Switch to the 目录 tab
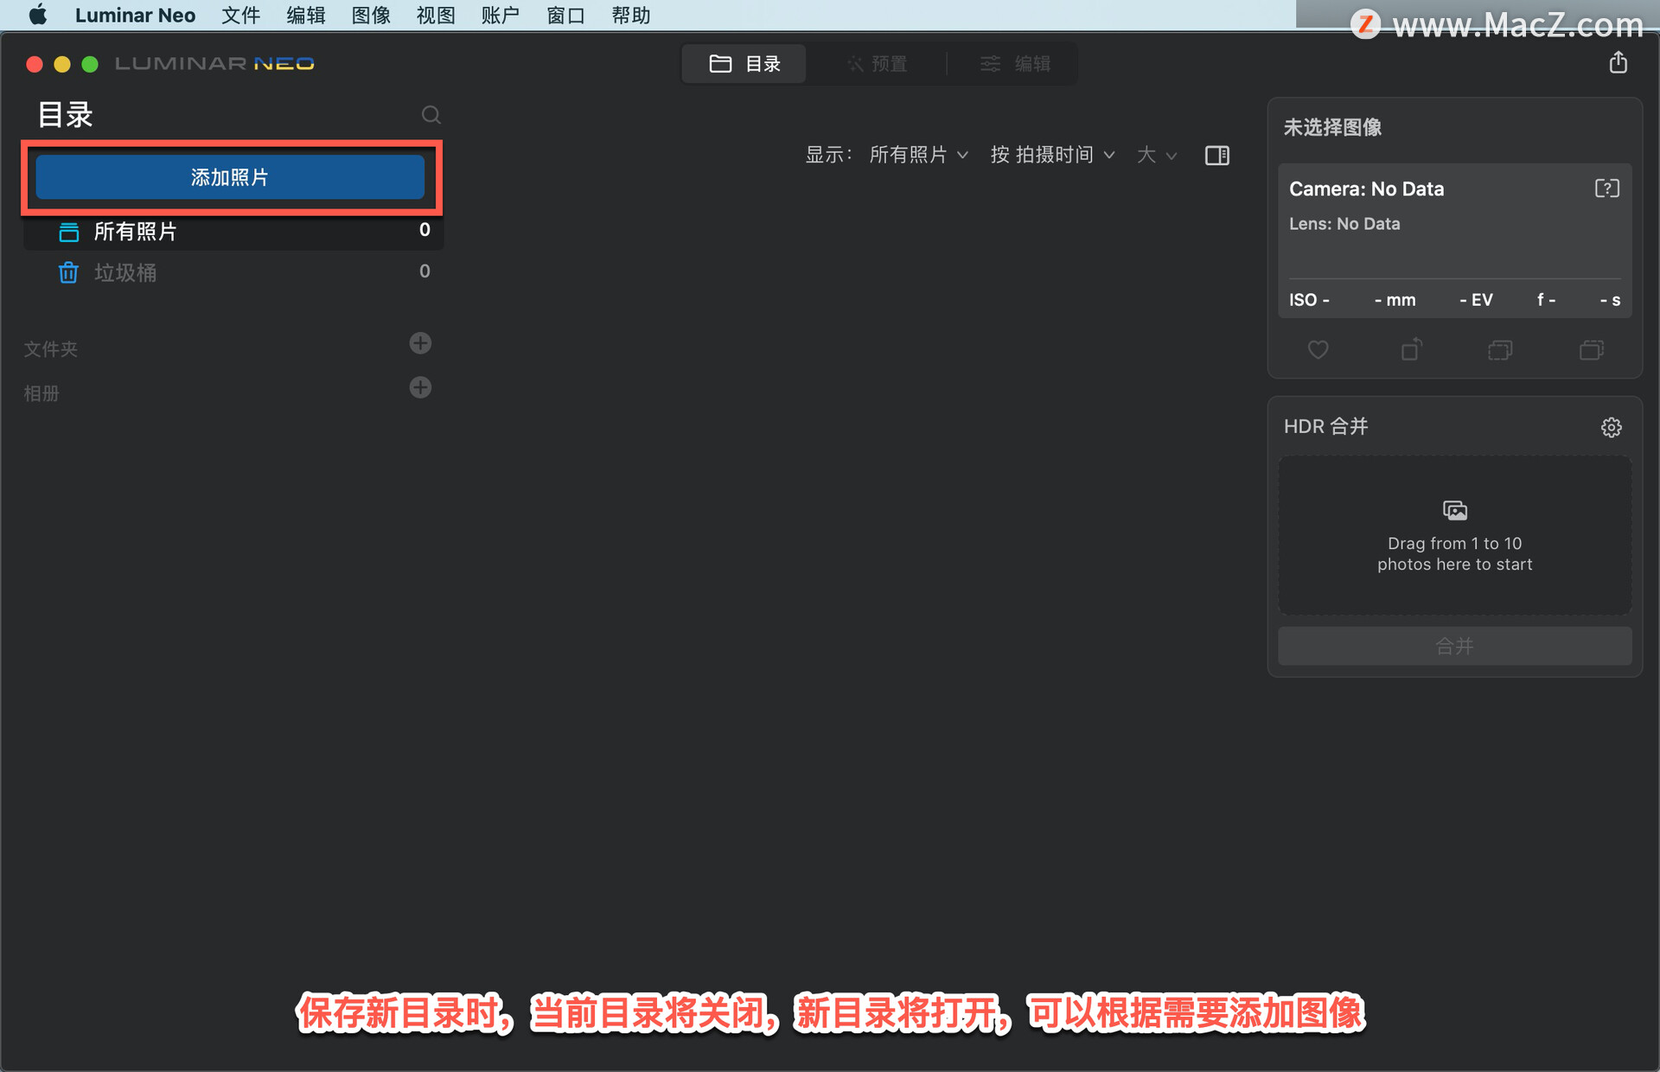1660x1072 pixels. [x=744, y=64]
